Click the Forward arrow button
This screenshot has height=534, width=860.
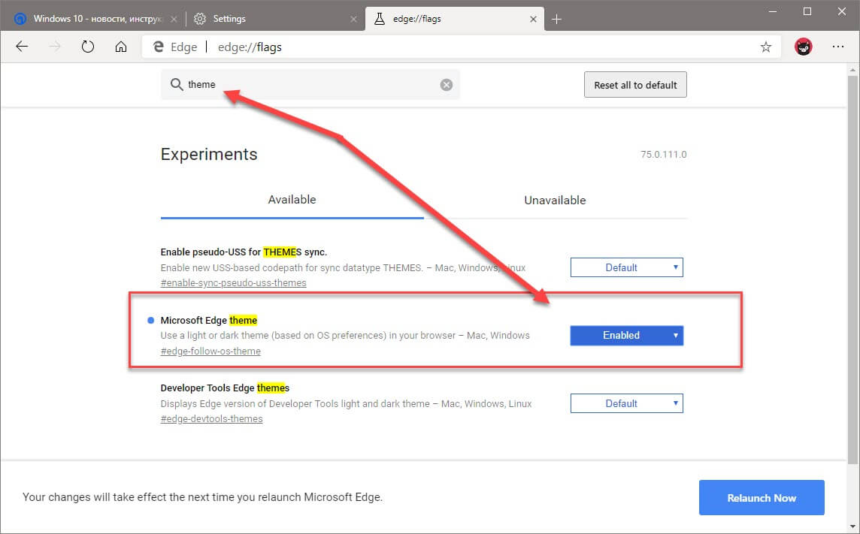point(55,47)
